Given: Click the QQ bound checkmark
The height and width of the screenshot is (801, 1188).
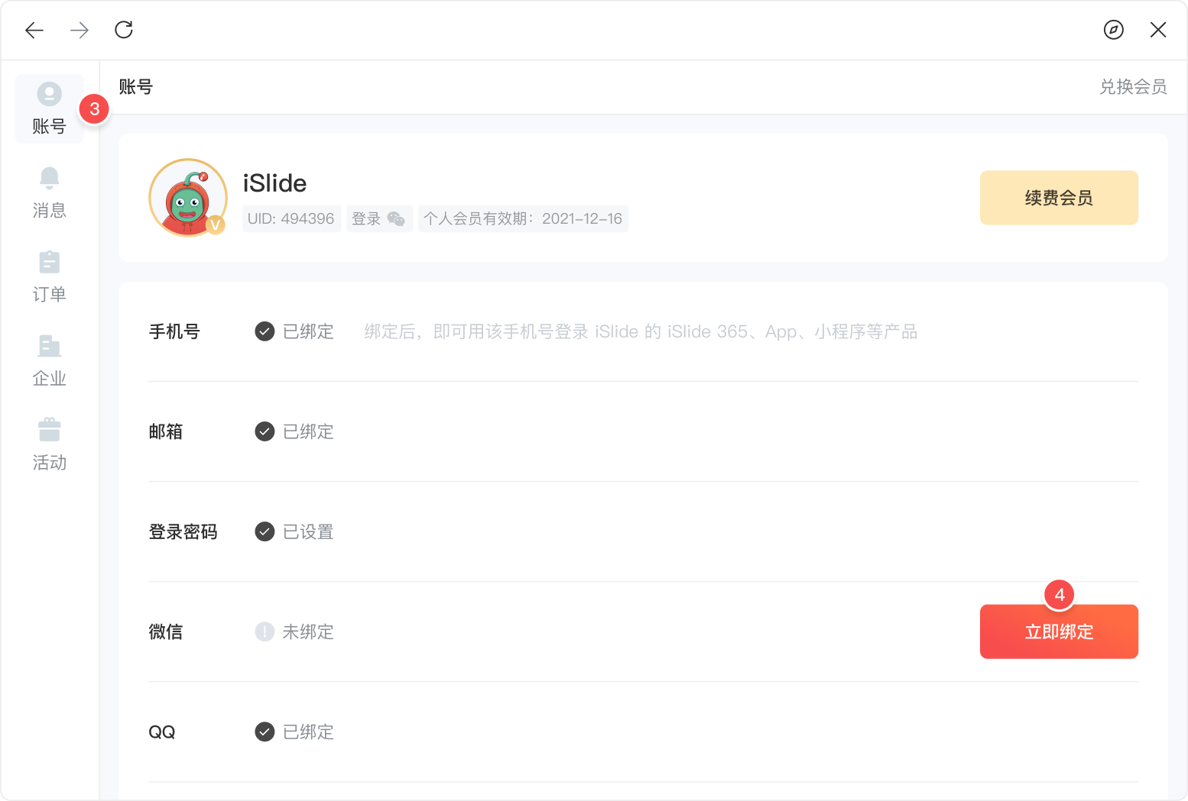Looking at the screenshot, I should pos(265,732).
